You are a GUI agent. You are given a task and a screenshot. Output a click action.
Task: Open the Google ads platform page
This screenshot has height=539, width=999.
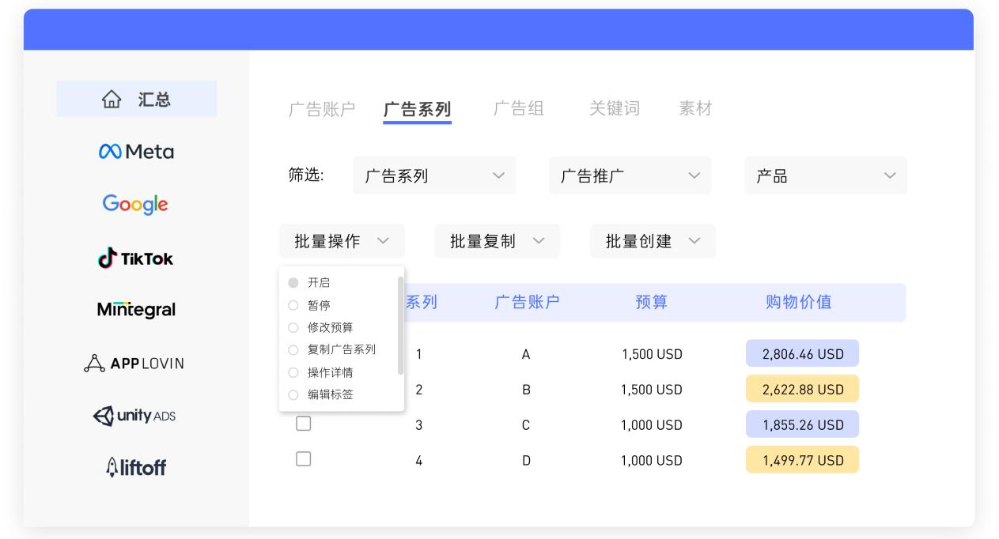click(x=134, y=204)
